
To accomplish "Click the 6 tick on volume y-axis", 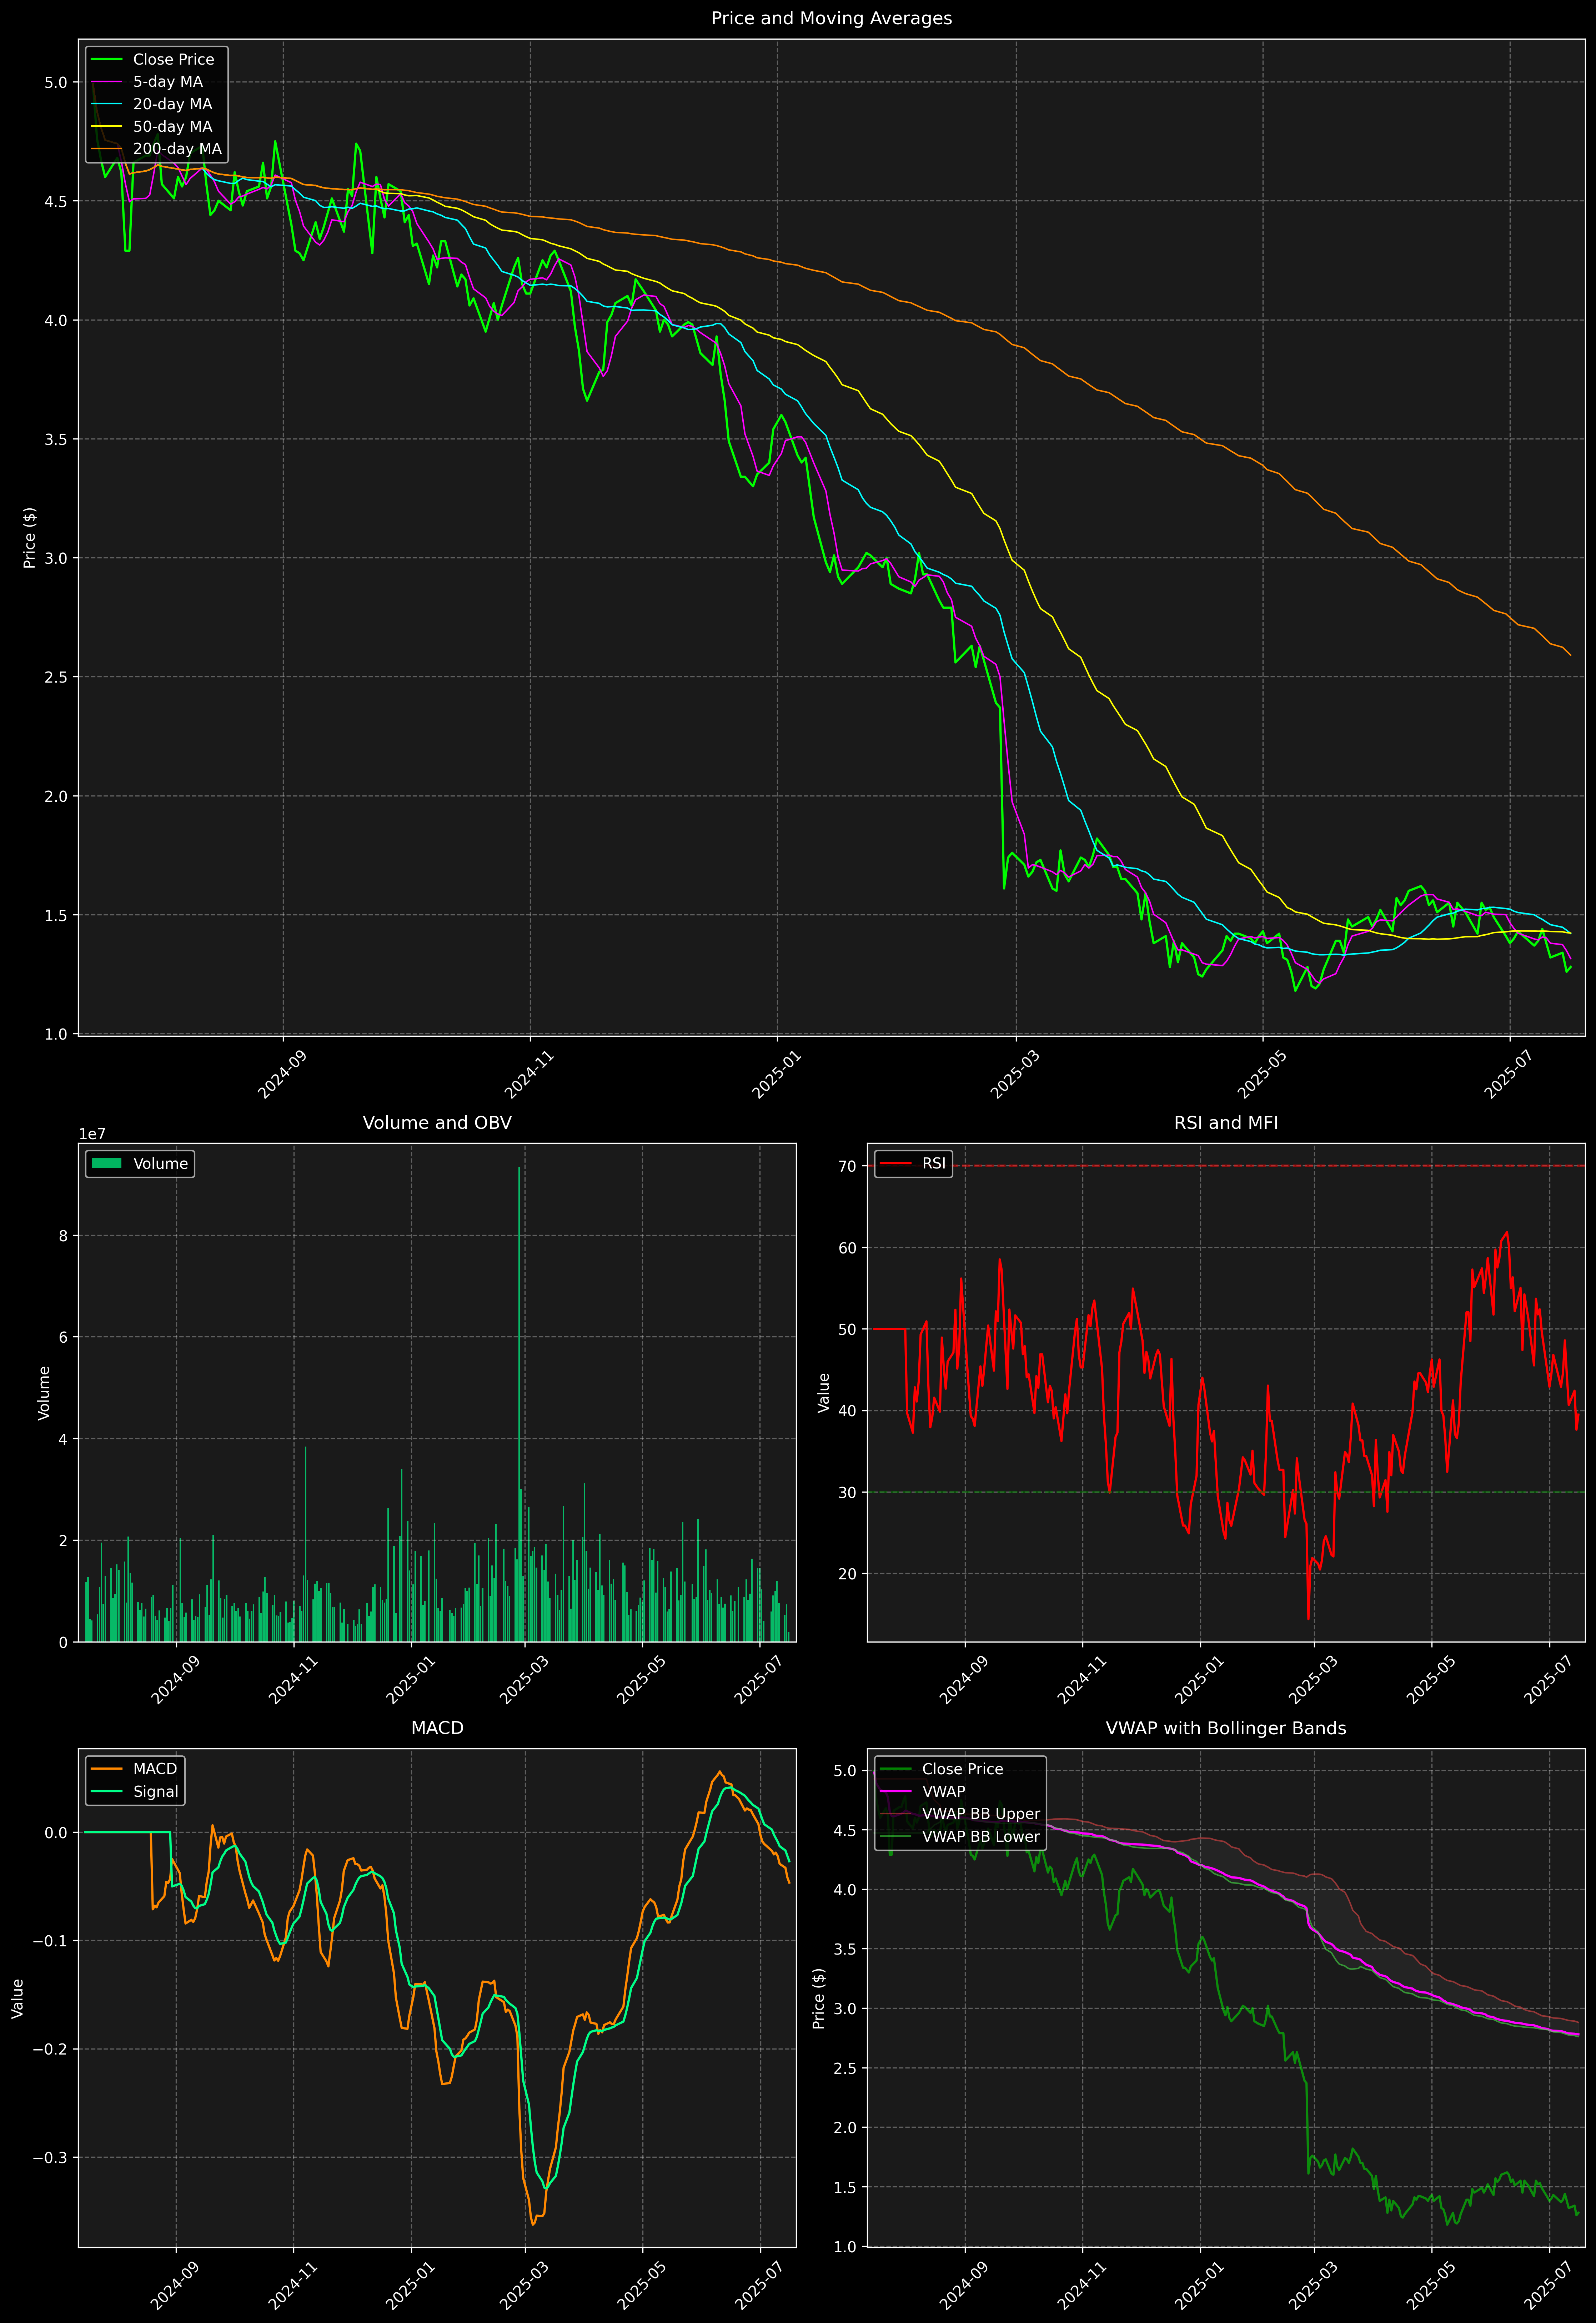I will 63,1337.
